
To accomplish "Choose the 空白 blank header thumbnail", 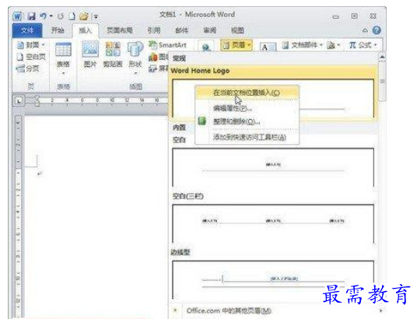I will point(273,167).
